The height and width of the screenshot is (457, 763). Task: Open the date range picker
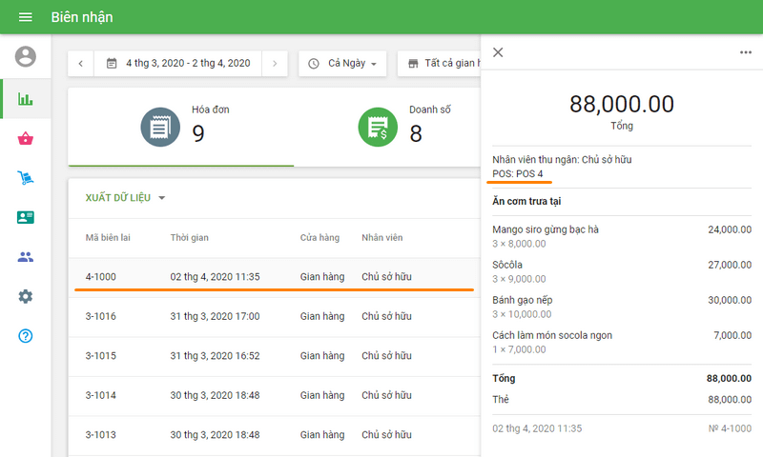pos(178,64)
